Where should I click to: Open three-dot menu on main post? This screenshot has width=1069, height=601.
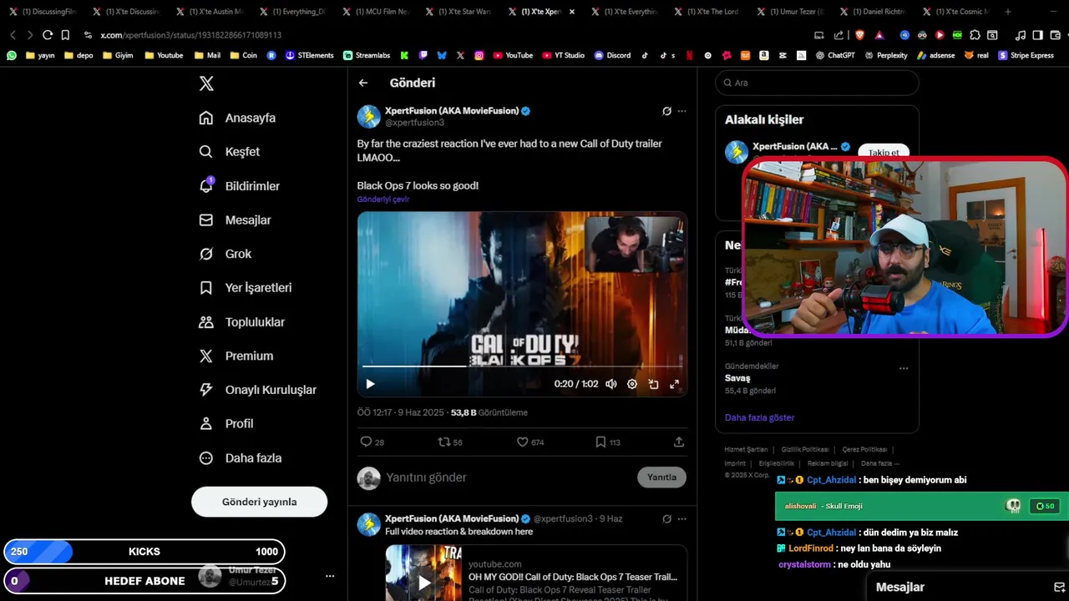tap(682, 111)
